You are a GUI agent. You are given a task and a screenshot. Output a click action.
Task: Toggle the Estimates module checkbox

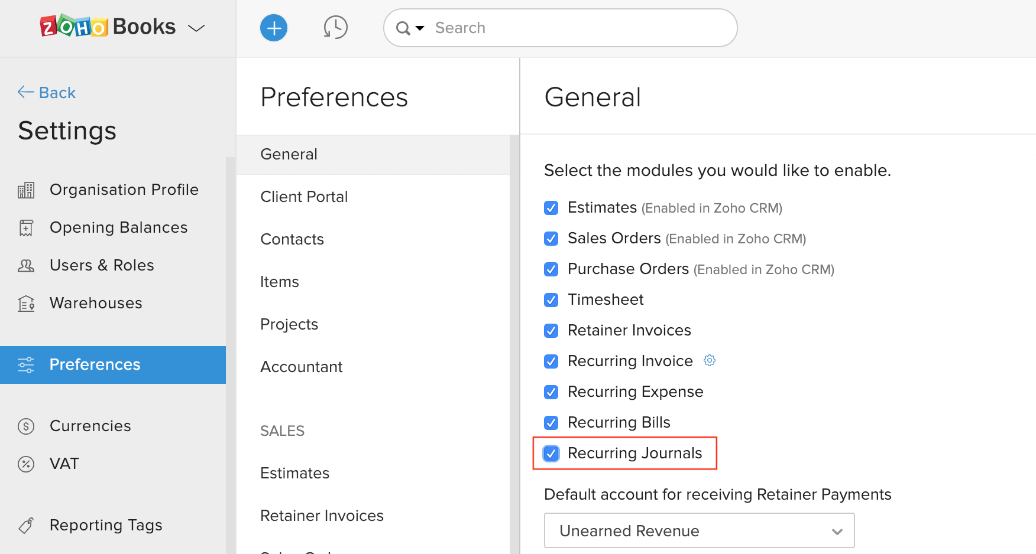point(551,208)
